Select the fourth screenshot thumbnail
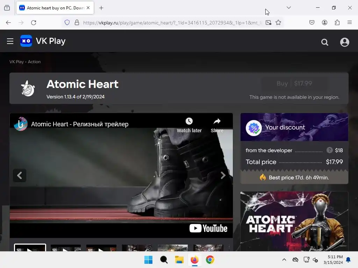Viewport: 358px width, 268px height. click(x=137, y=248)
